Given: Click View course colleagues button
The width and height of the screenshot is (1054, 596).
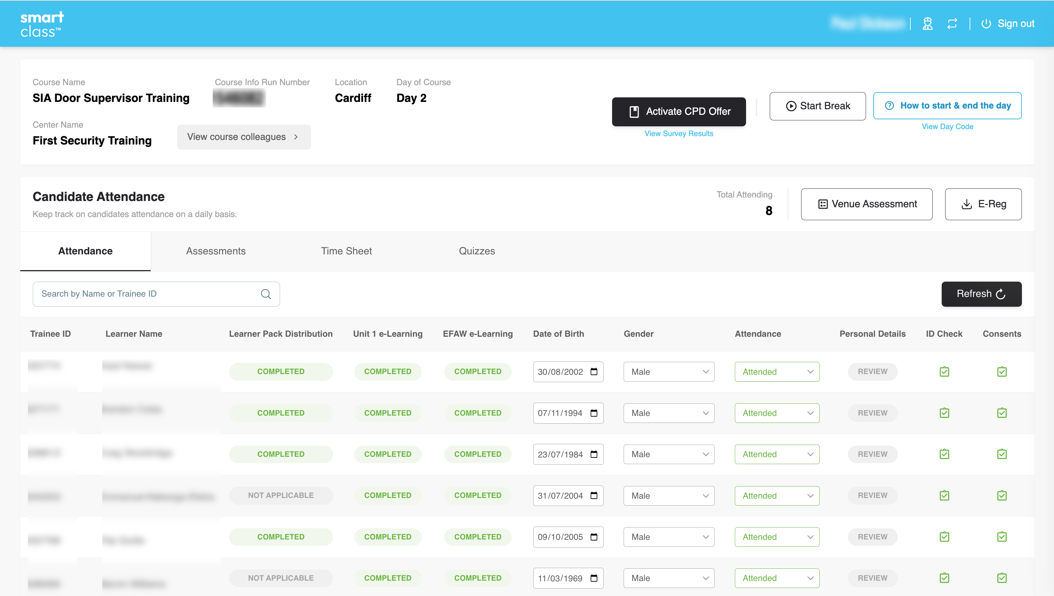Looking at the screenshot, I should point(244,137).
